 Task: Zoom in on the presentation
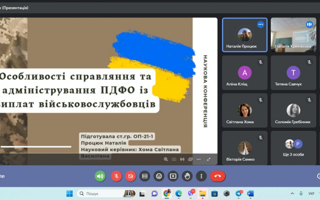(x=166, y=159)
